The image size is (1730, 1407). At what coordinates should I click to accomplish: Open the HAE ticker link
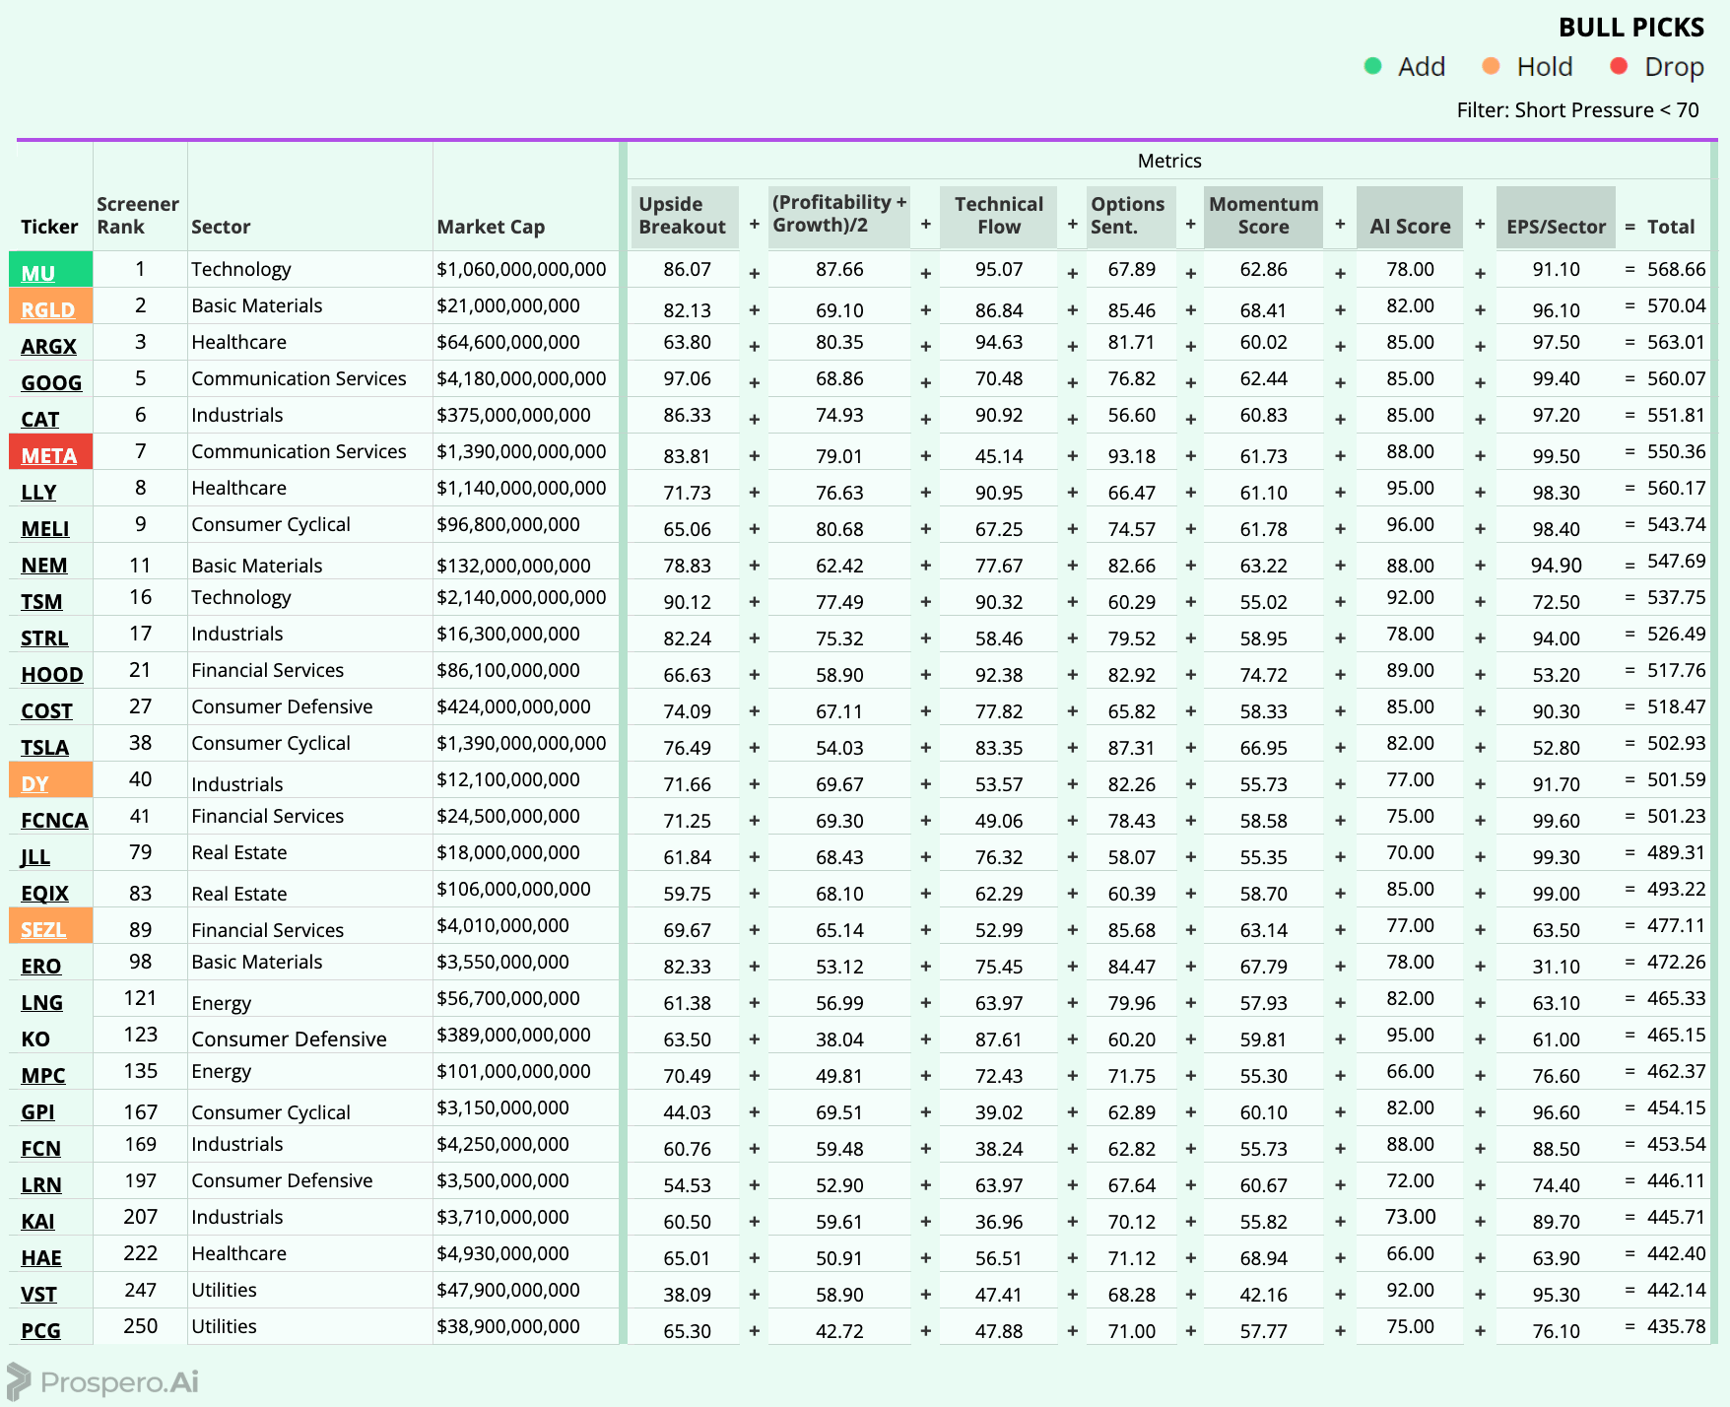tap(41, 1257)
